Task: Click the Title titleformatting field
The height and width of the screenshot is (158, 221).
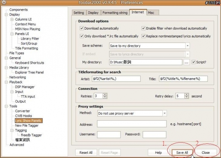Action: tap(183, 78)
